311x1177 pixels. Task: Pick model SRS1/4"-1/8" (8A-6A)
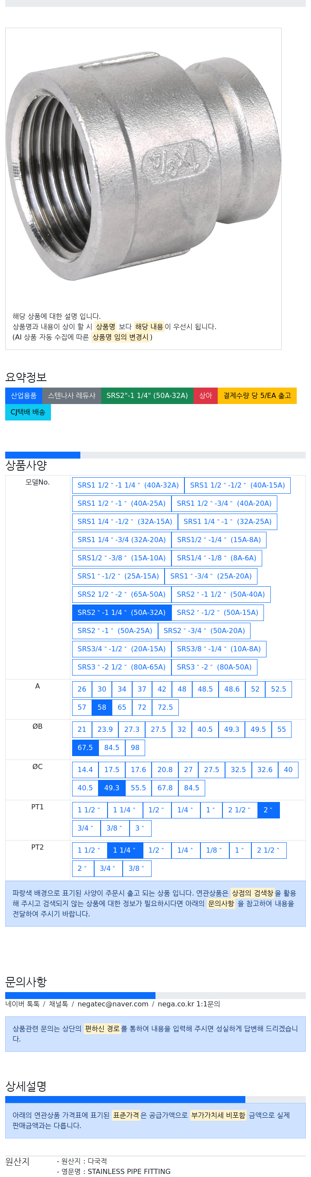(x=216, y=557)
